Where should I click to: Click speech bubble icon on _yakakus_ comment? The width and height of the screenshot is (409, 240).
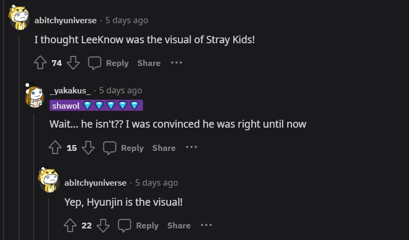pyautogui.click(x=110, y=148)
